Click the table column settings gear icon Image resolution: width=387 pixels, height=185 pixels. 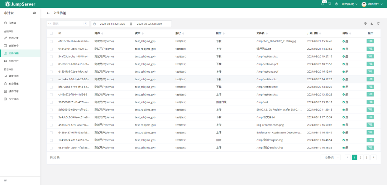365,24
